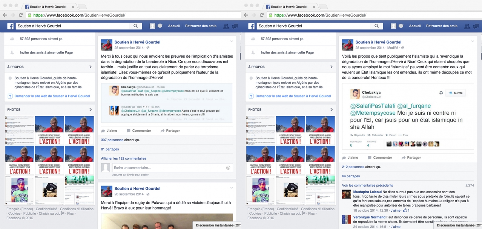Open Afficher les 192 commentaires link

pyautogui.click(x=124, y=158)
